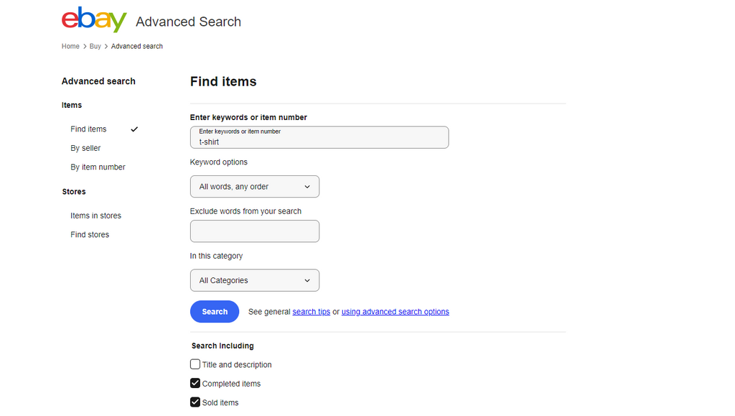Screen dimensions: 735x416
Task: Select By item number in sidebar
Action: pos(98,167)
